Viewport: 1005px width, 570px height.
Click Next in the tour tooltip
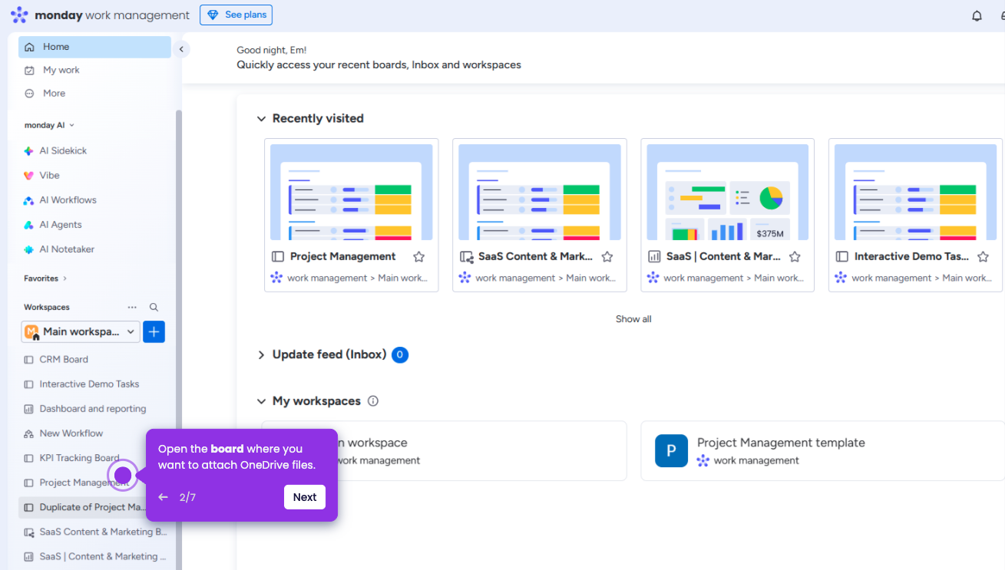click(305, 497)
